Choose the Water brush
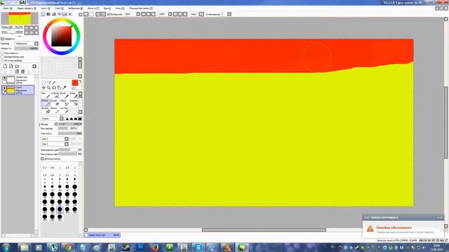This screenshot has width=449, height=252. (73, 95)
